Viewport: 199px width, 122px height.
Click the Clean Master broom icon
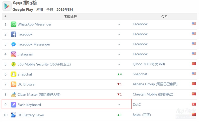pyautogui.click(x=14, y=94)
